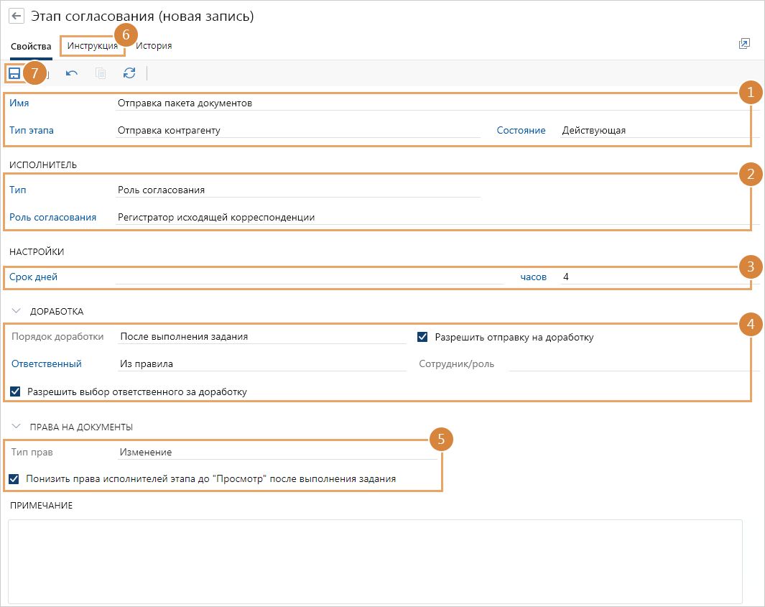Screen dimensions: 765x607
Task: Open the История tab
Action: tap(154, 46)
